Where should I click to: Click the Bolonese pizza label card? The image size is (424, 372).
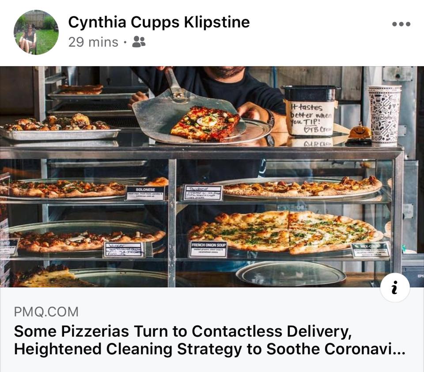[145, 193]
